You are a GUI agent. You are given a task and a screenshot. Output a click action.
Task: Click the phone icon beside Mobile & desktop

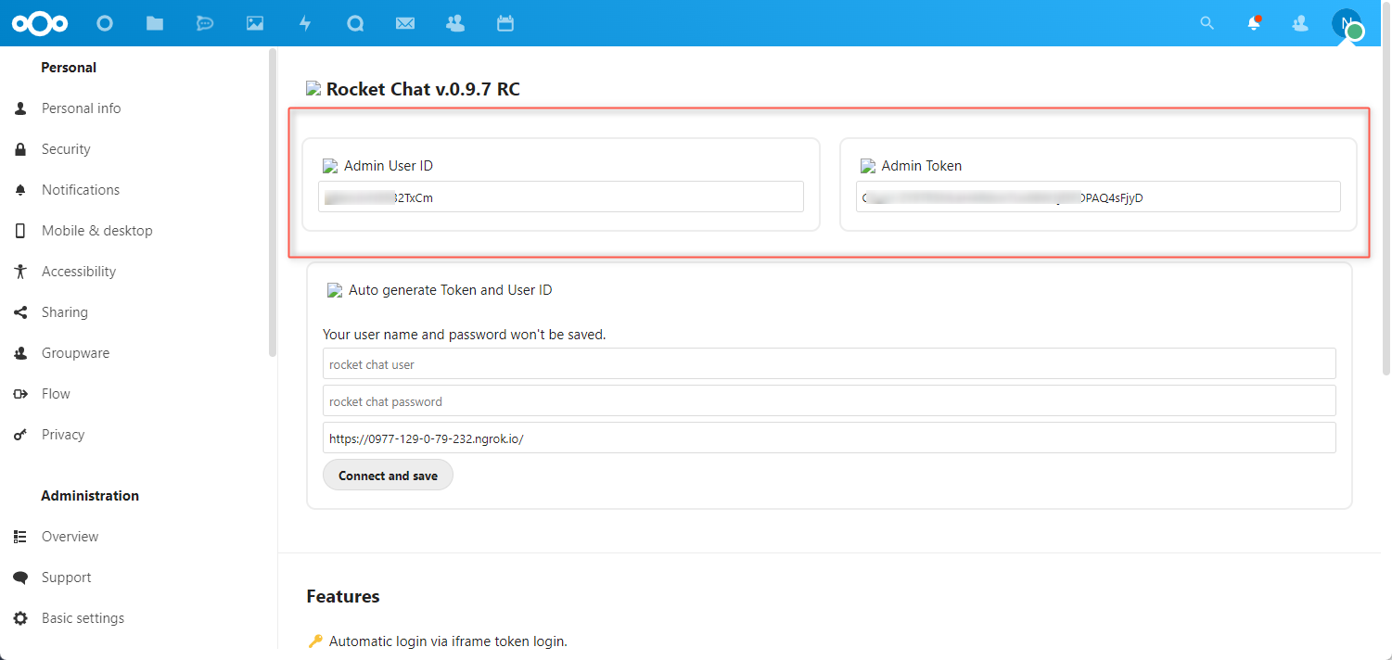tap(20, 231)
